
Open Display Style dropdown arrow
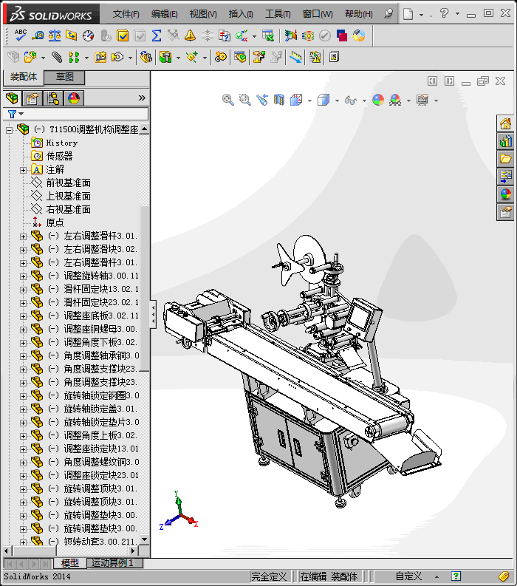point(337,100)
